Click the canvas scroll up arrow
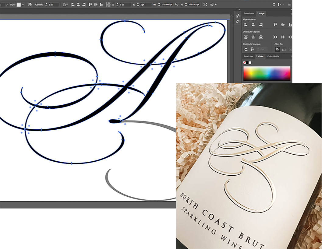 (232, 16)
